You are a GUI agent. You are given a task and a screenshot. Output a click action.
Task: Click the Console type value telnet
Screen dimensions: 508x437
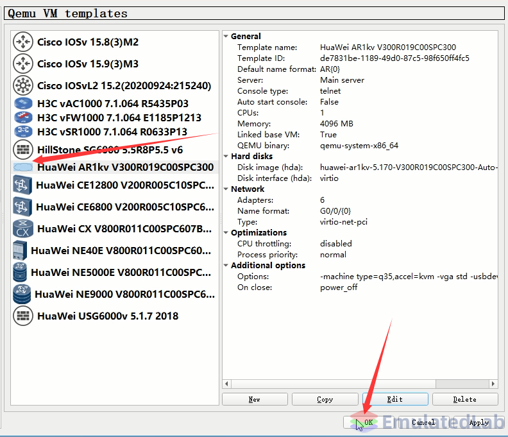[330, 91]
